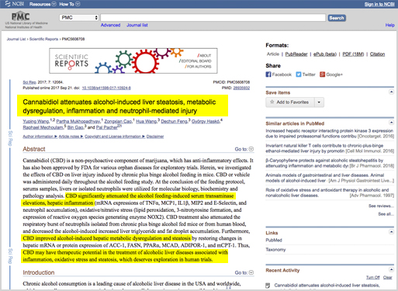Open the Journal list link

[137, 25]
